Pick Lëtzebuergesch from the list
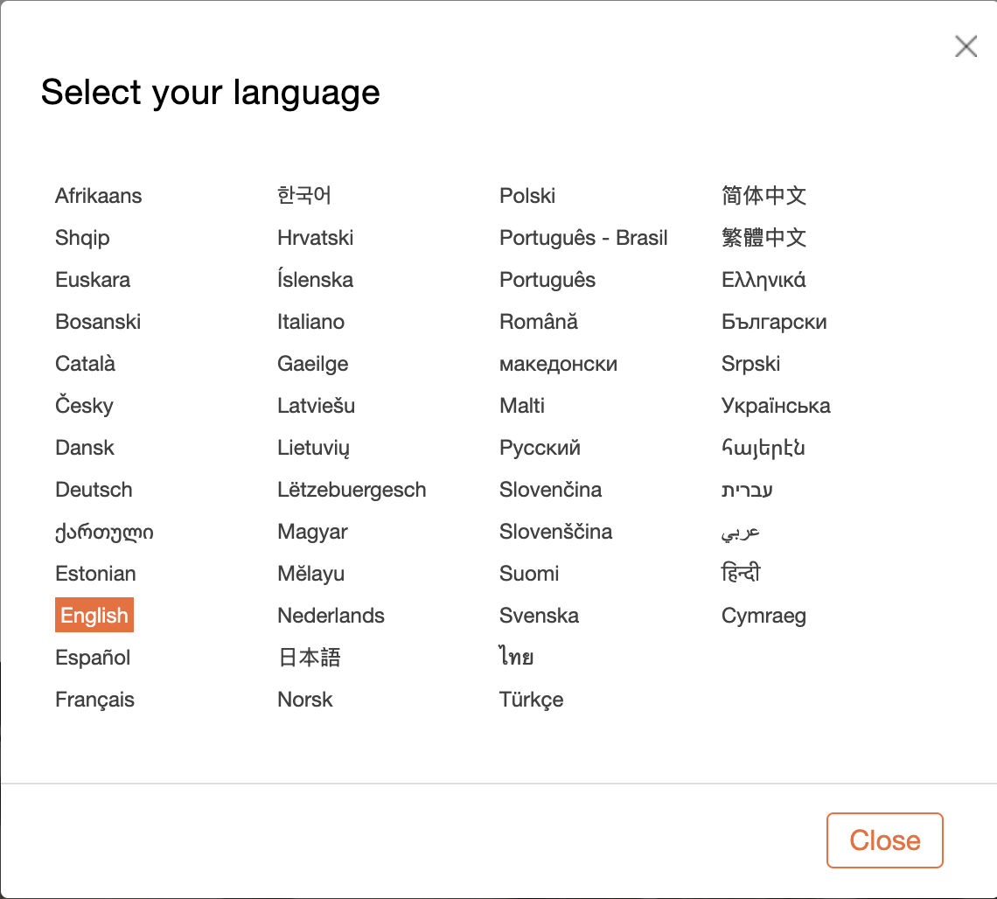Screen dimensions: 997x899 (352, 490)
